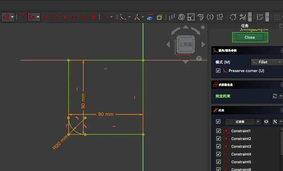Screen dimensions: 283x171
Task: Click the green Close button
Action: 250,37
